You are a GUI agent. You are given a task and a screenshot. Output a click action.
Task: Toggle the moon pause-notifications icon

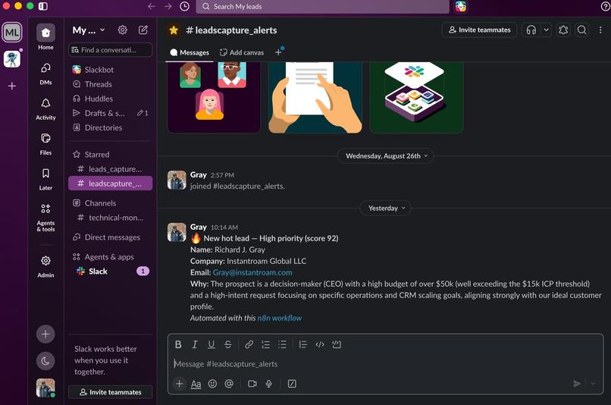coord(45,361)
